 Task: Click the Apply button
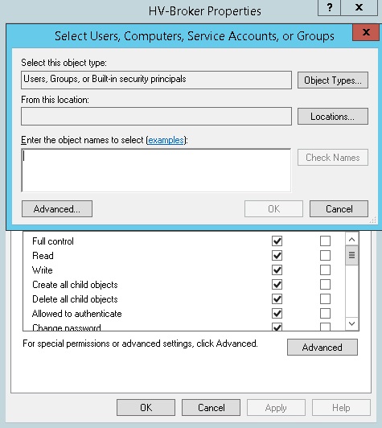point(276,408)
